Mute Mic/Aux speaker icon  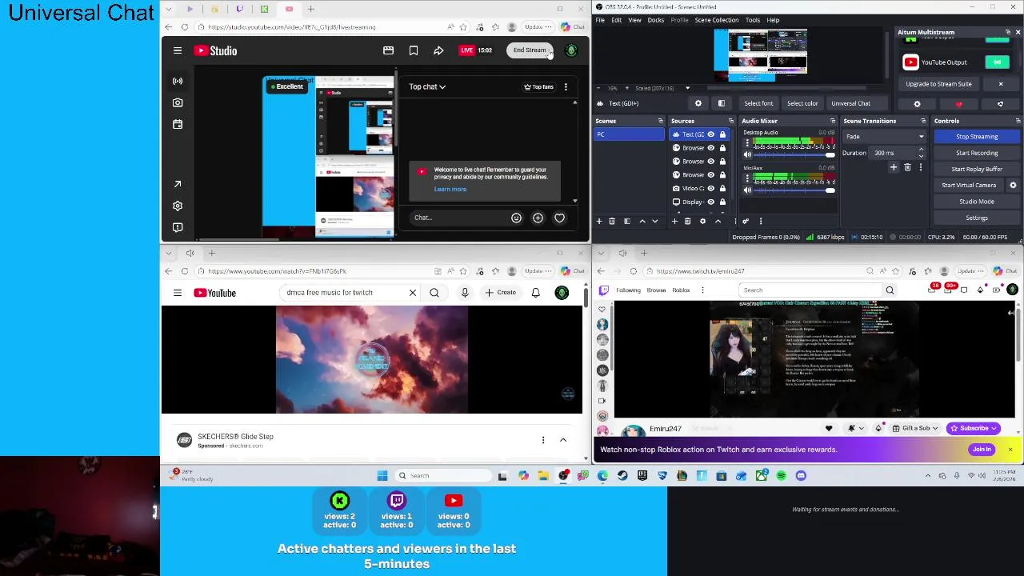(x=747, y=190)
